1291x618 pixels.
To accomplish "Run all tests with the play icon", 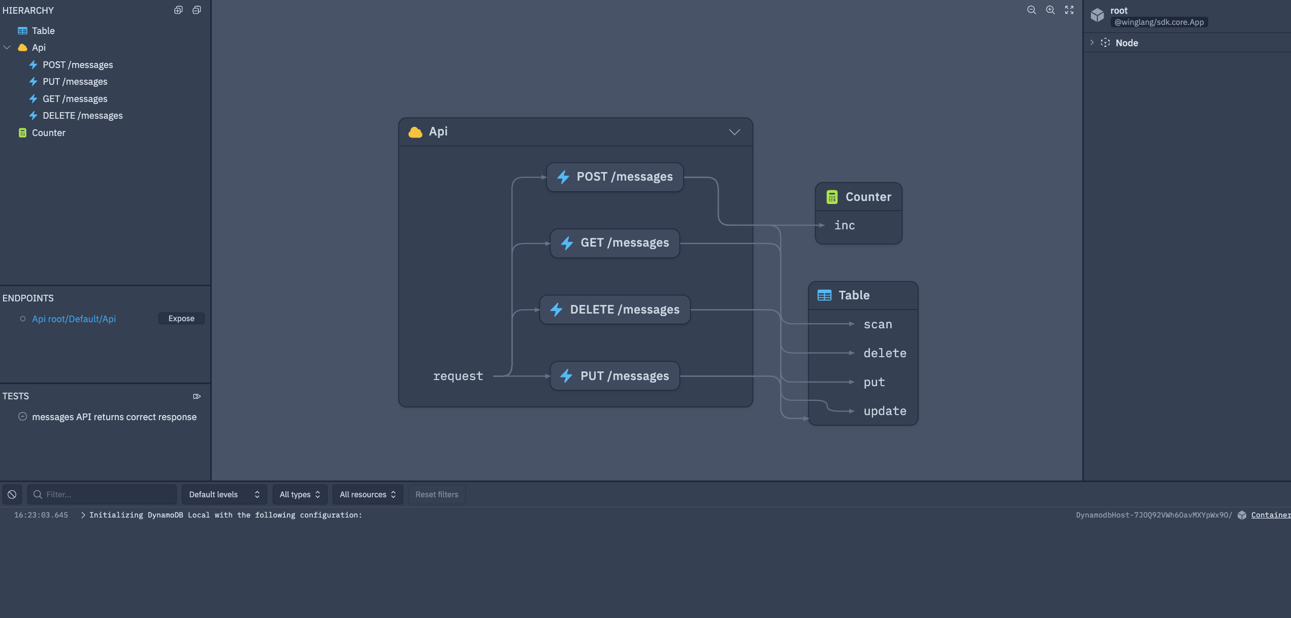I will 197,396.
